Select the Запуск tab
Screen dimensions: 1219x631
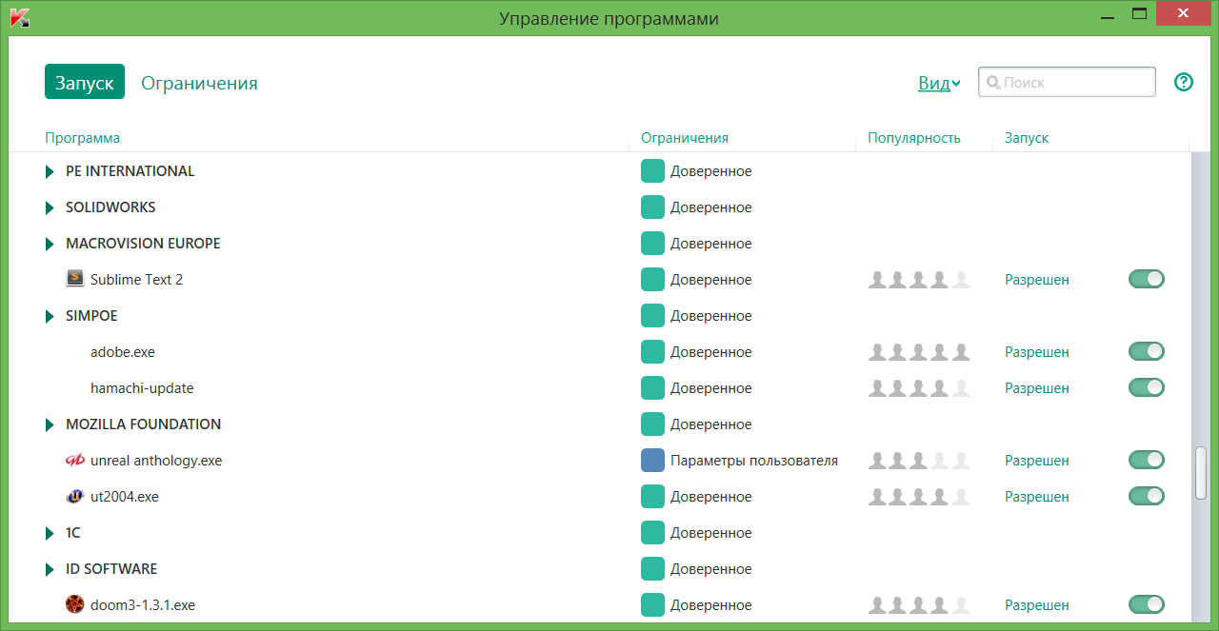85,83
